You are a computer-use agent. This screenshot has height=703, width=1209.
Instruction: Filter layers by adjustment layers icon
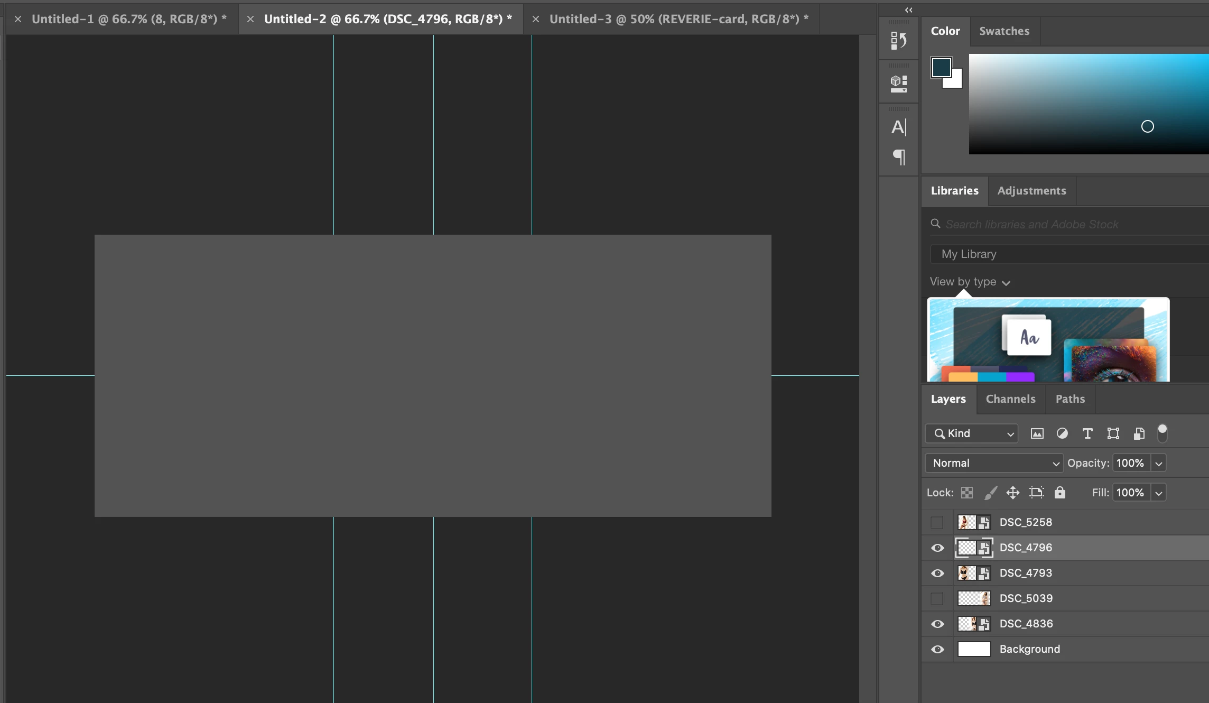(1062, 434)
